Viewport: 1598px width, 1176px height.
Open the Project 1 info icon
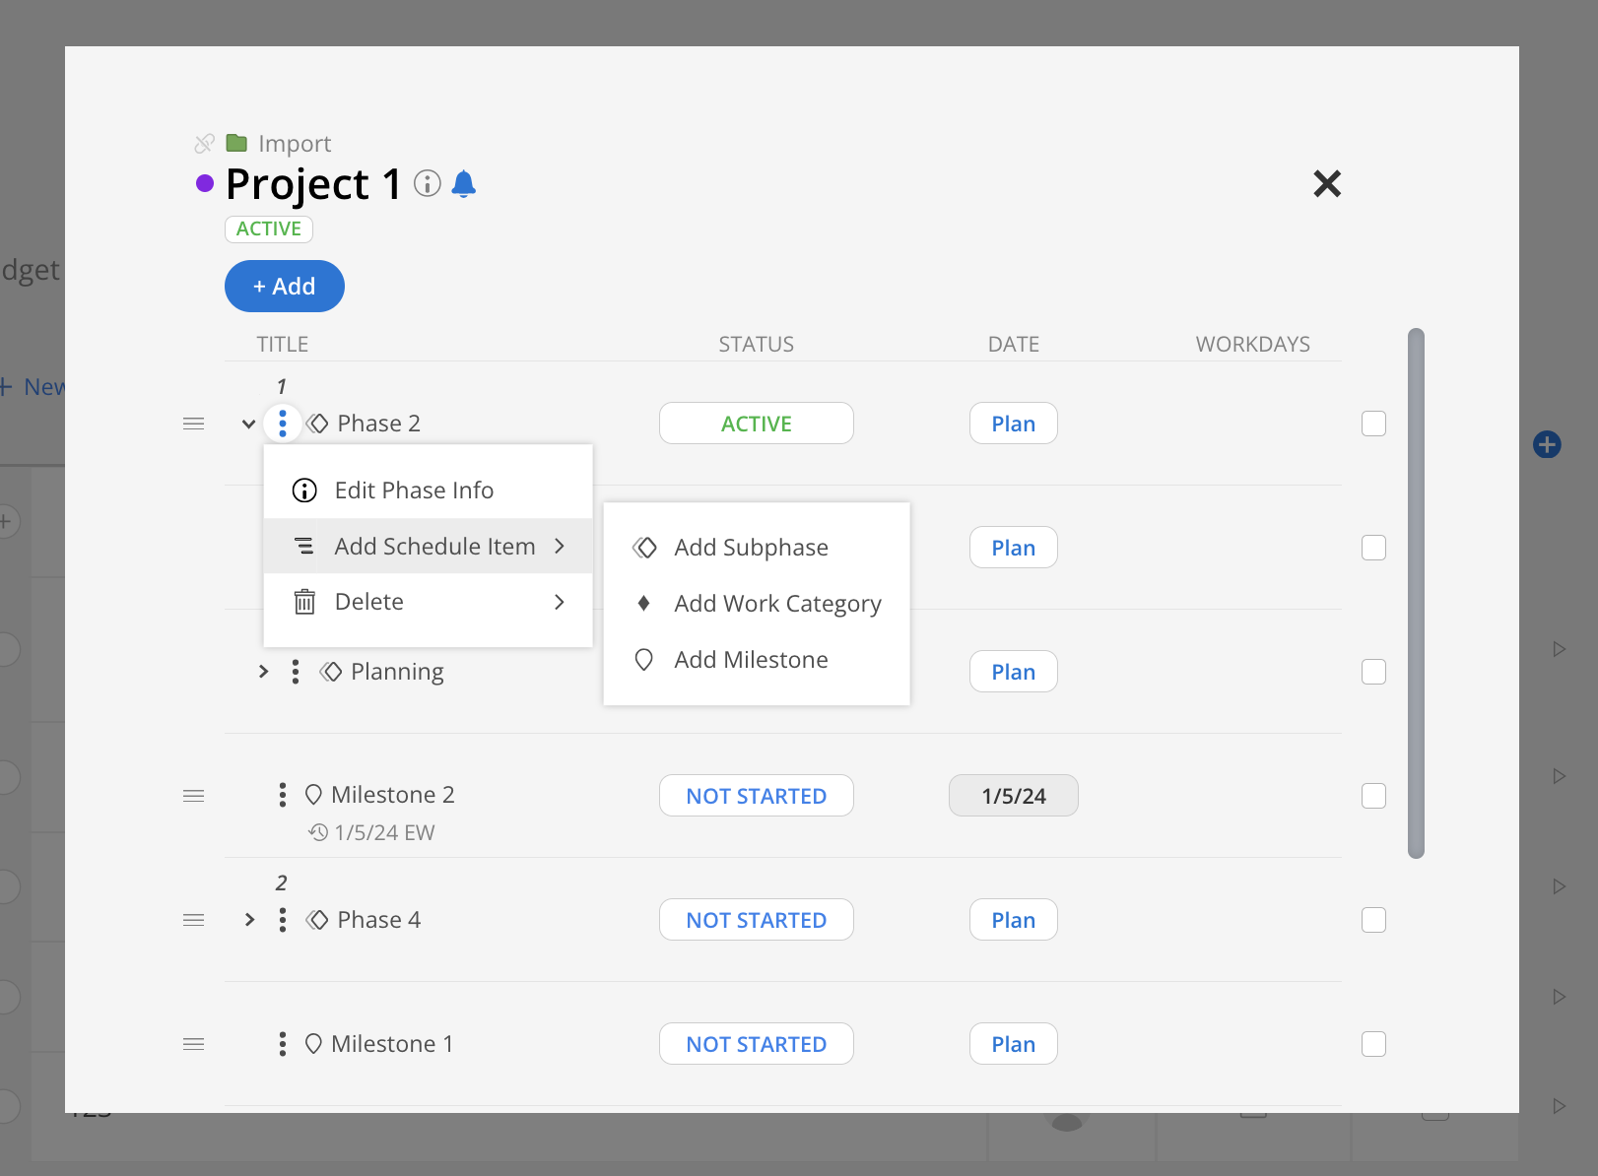coord(427,183)
